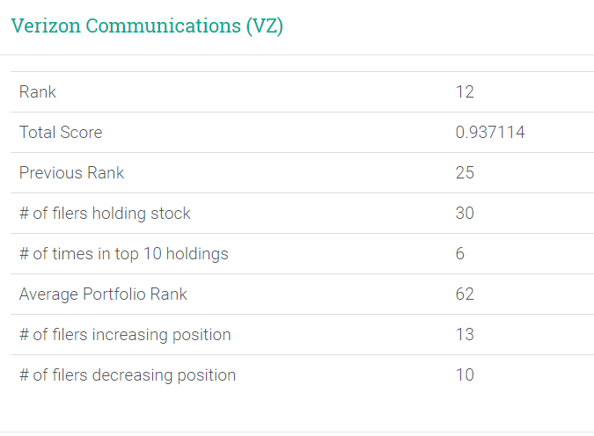Select the '# of filers decreasing position' label
Viewport: 594px width, 436px height.
pyautogui.click(x=128, y=375)
